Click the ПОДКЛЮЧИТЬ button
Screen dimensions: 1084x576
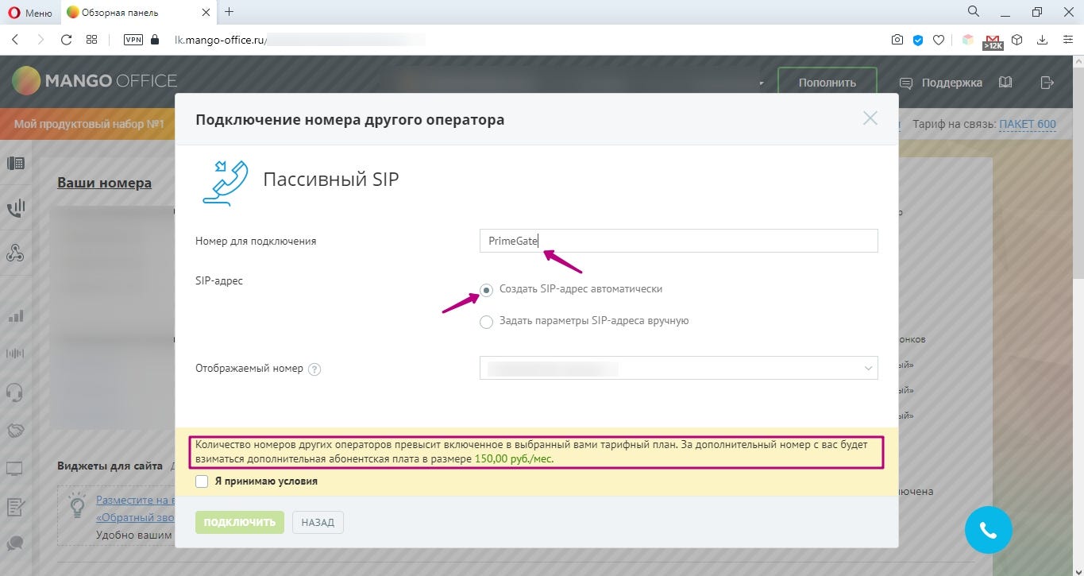coord(239,522)
